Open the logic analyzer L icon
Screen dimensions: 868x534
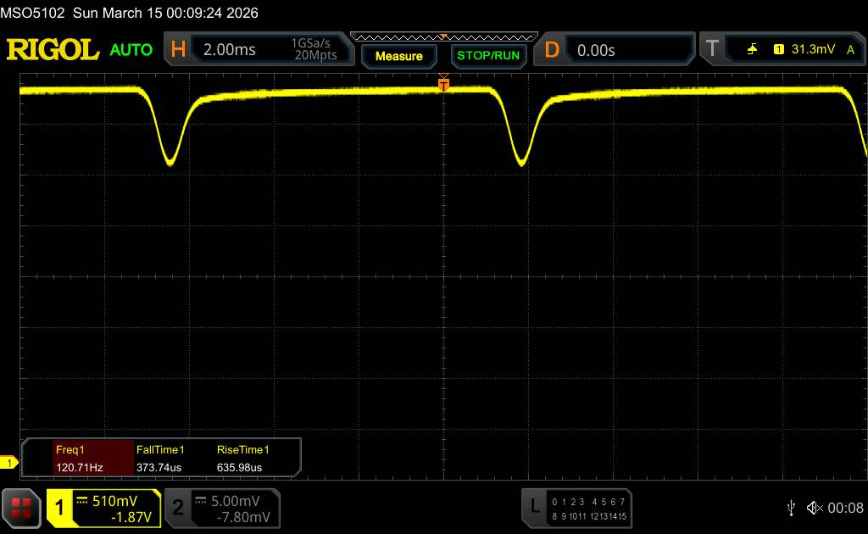534,508
